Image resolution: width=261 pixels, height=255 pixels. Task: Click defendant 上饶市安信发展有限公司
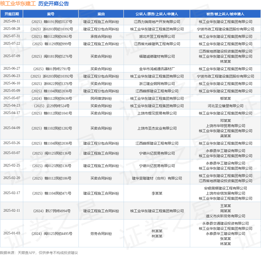point(225,193)
